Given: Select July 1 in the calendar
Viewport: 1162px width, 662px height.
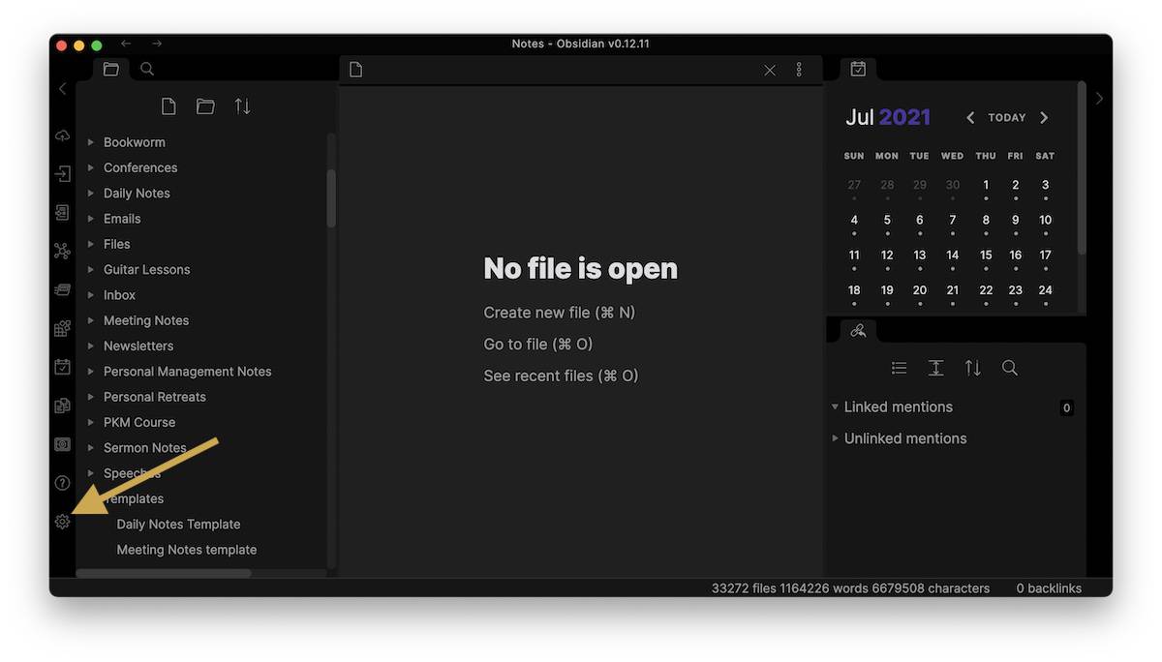Looking at the screenshot, I should coord(986,186).
